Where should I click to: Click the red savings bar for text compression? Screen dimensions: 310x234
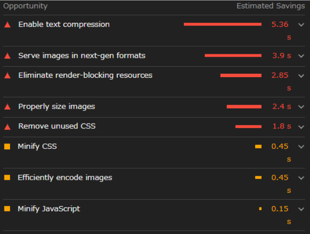pos(223,24)
